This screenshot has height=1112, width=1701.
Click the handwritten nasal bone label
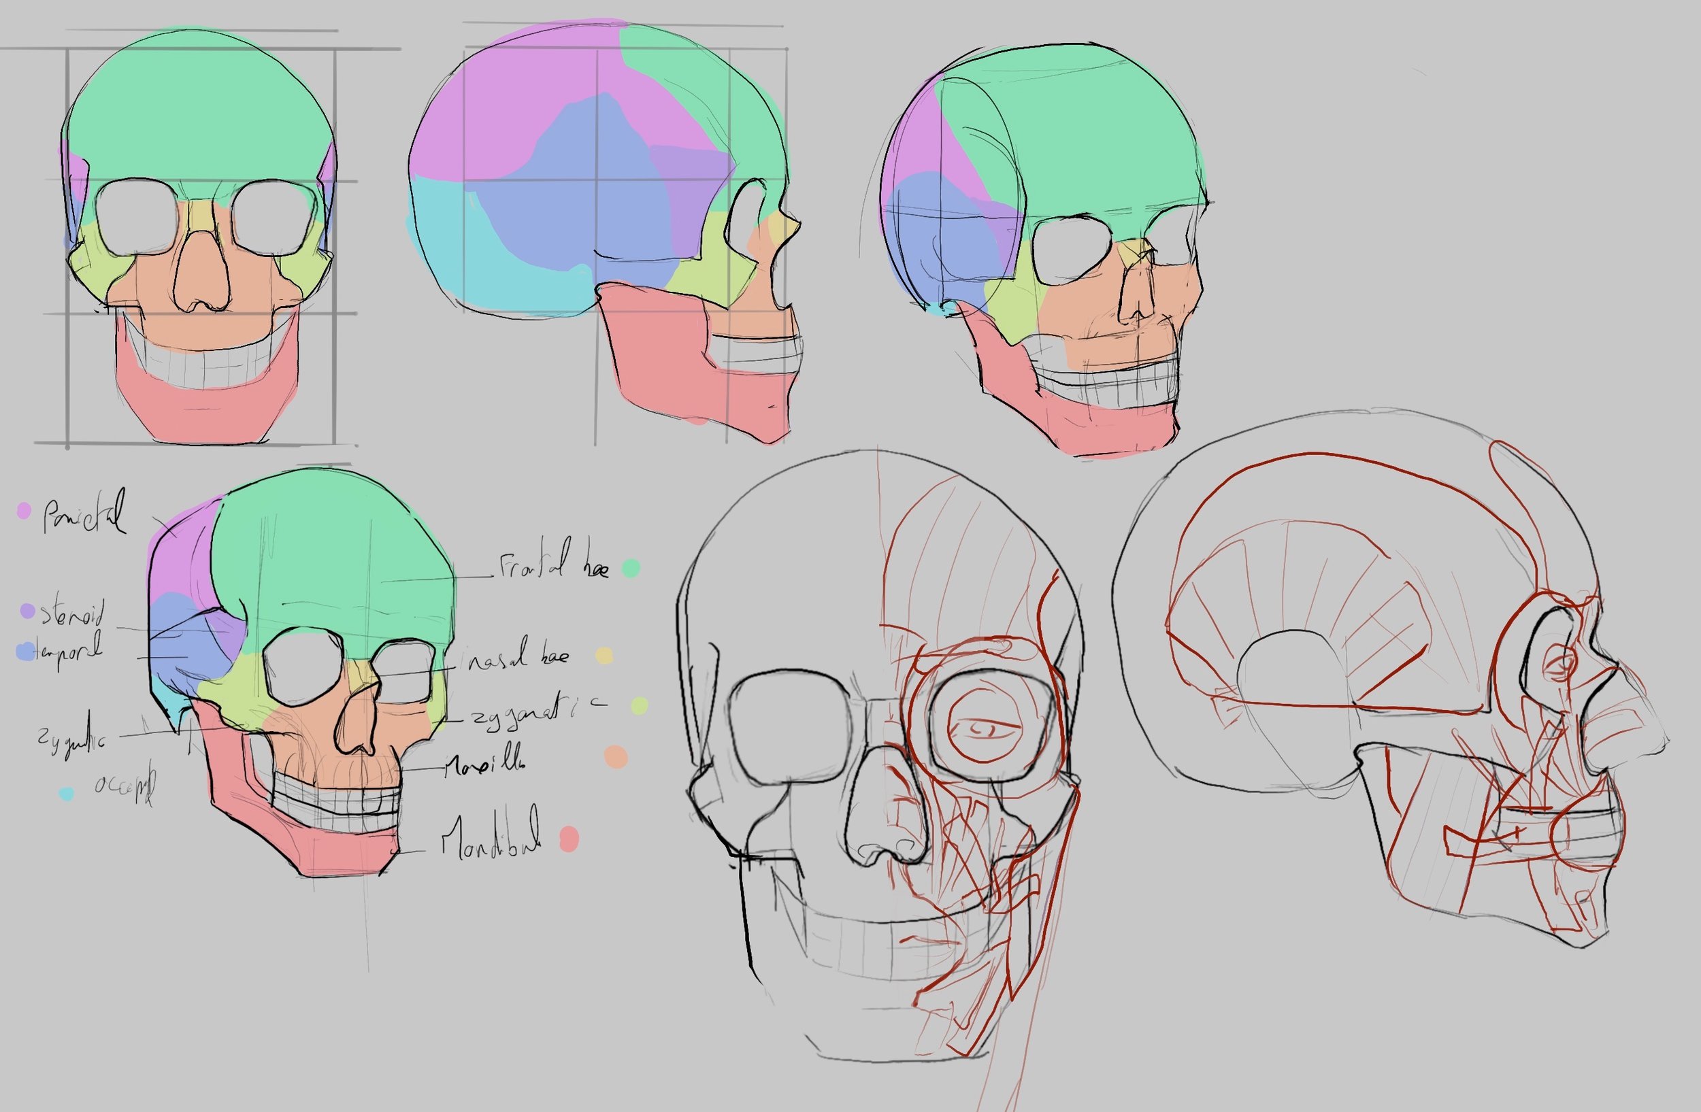click(x=518, y=656)
